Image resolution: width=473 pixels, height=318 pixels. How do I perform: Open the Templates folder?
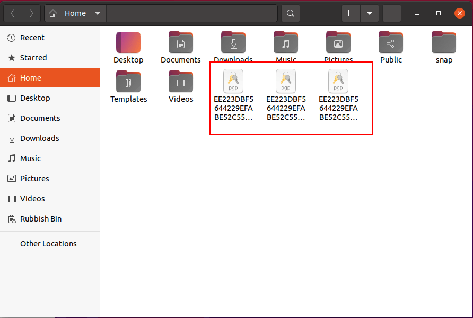128,82
